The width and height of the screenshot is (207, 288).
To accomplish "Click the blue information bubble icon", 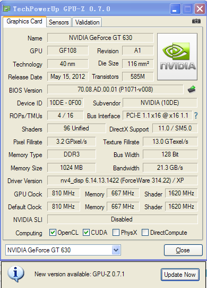I will [16, 274].
